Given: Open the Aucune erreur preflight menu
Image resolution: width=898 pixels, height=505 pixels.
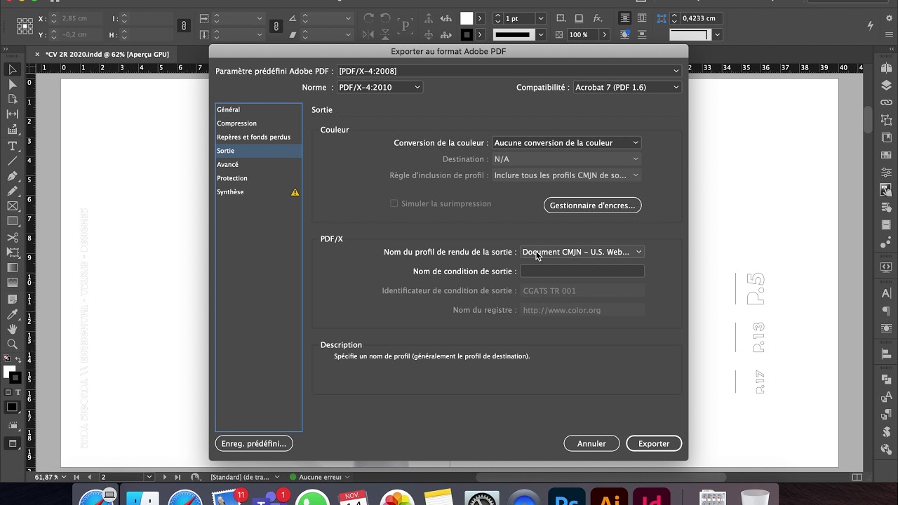Looking at the screenshot, I should click(x=347, y=477).
